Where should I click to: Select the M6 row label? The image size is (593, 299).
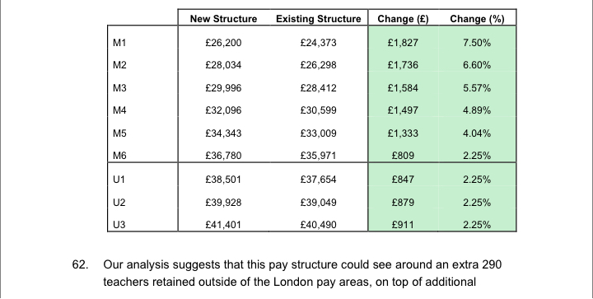click(119, 156)
